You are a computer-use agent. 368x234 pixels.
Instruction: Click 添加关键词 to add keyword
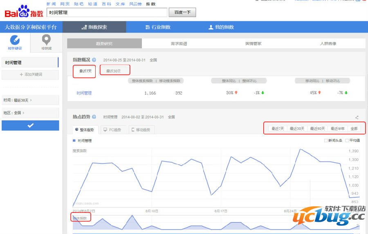[x=30, y=75]
